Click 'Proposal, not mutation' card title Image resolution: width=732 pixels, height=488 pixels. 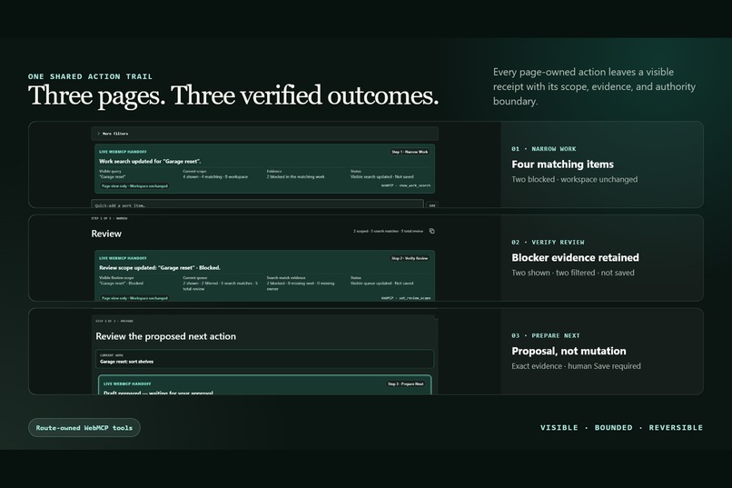click(569, 351)
